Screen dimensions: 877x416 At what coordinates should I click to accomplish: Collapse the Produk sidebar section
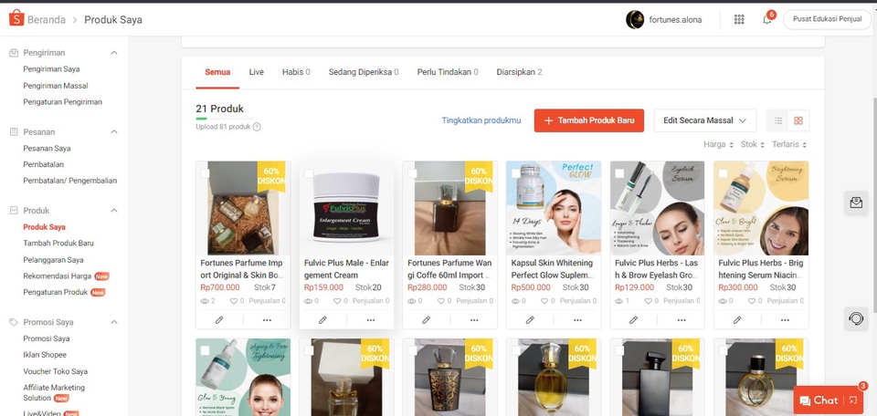point(114,211)
